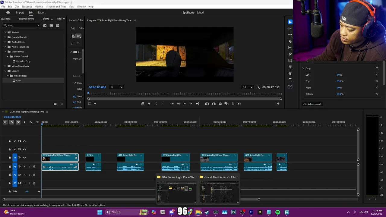386x217 pixels.
Task: Choose the Pen tool
Action: tap(290, 54)
